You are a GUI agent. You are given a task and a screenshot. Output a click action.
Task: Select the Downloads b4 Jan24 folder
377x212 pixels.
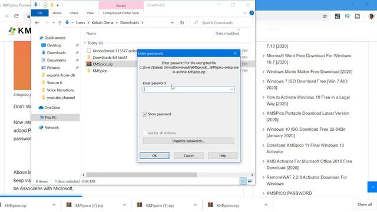pyautogui.click(x=110, y=58)
